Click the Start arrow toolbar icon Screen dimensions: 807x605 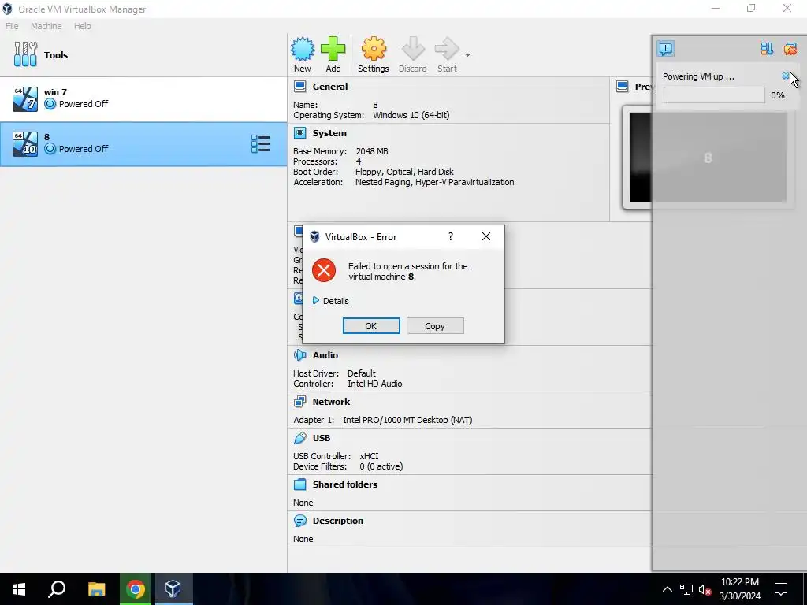click(447, 49)
